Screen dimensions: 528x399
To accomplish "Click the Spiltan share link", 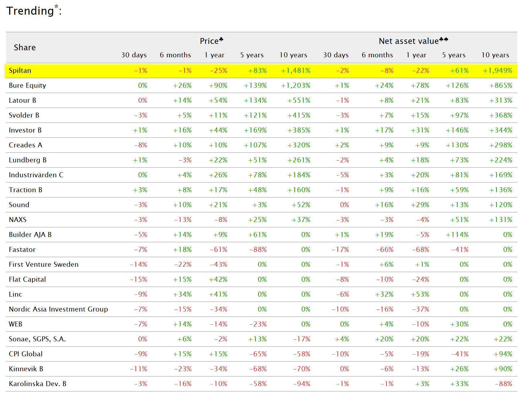I will (20, 70).
